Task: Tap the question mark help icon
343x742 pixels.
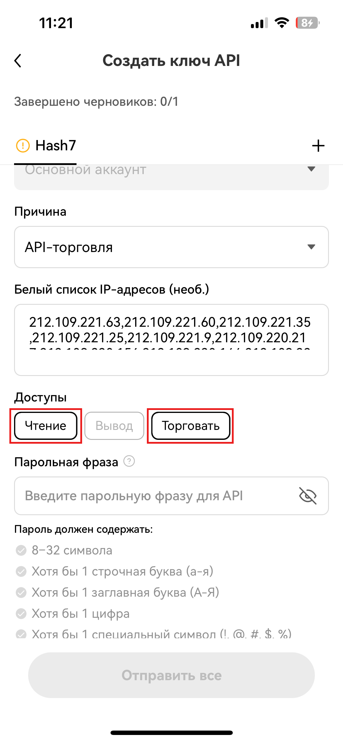Action: click(x=129, y=461)
